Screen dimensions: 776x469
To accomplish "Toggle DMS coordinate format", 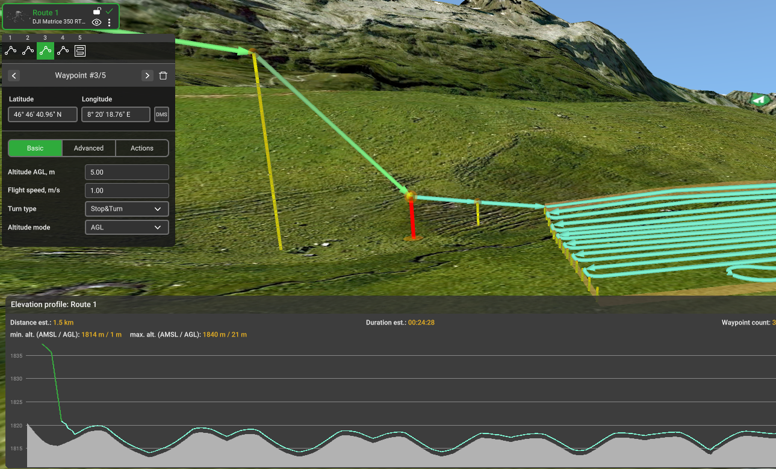I will pyautogui.click(x=161, y=114).
